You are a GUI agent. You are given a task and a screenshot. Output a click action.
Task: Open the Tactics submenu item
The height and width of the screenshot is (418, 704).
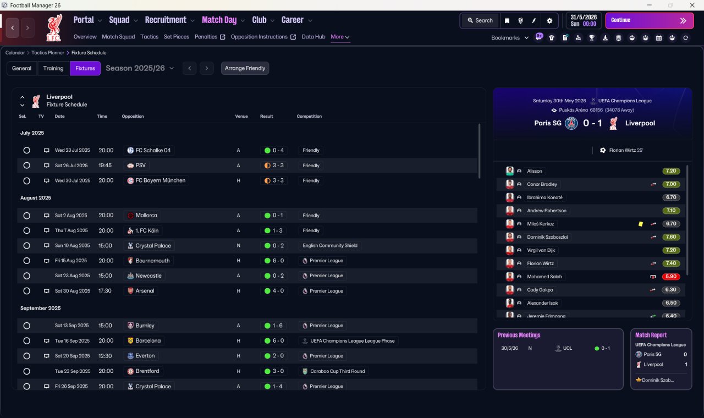tap(149, 37)
